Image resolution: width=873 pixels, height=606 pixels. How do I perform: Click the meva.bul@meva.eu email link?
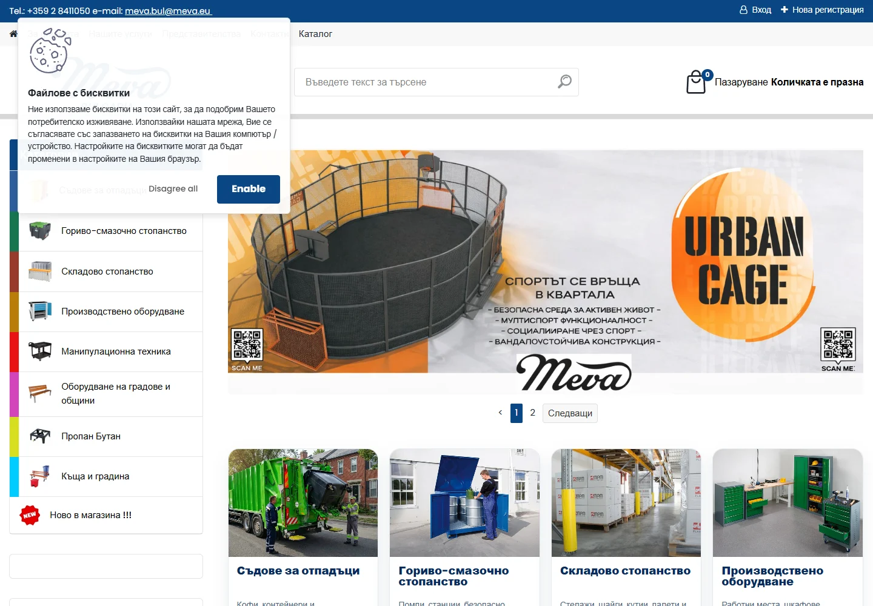168,11
